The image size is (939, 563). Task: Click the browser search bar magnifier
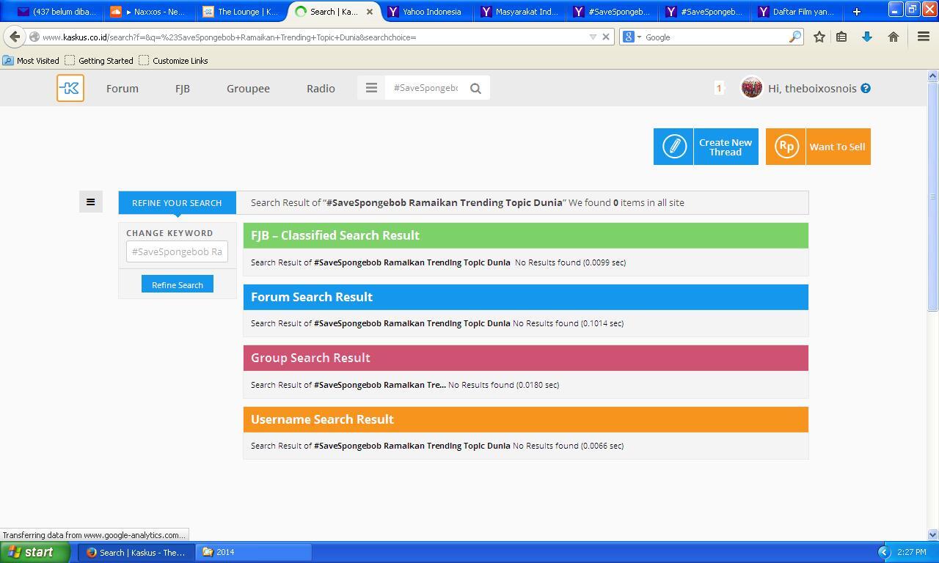tap(794, 37)
